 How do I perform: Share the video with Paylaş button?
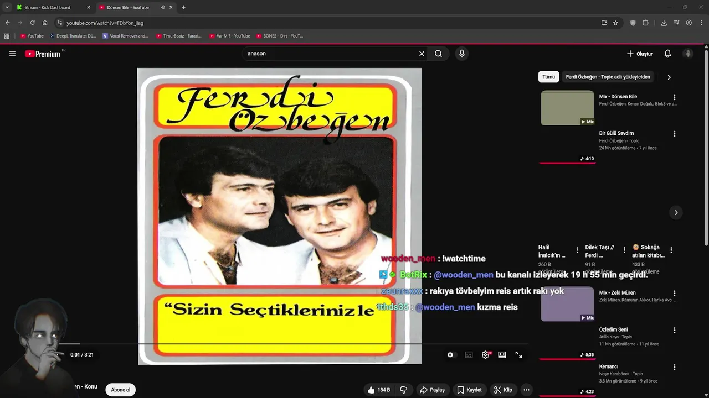pos(432,390)
